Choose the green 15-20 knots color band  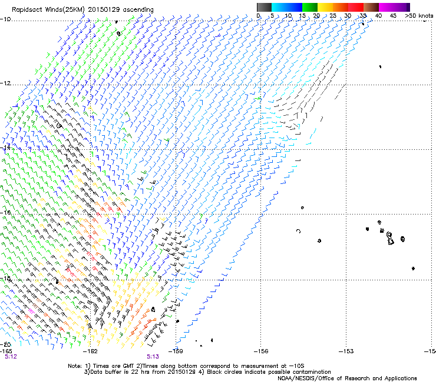coord(310,7)
